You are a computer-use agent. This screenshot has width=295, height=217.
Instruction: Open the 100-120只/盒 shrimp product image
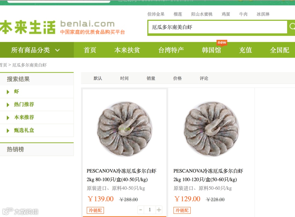click(x=211, y=129)
